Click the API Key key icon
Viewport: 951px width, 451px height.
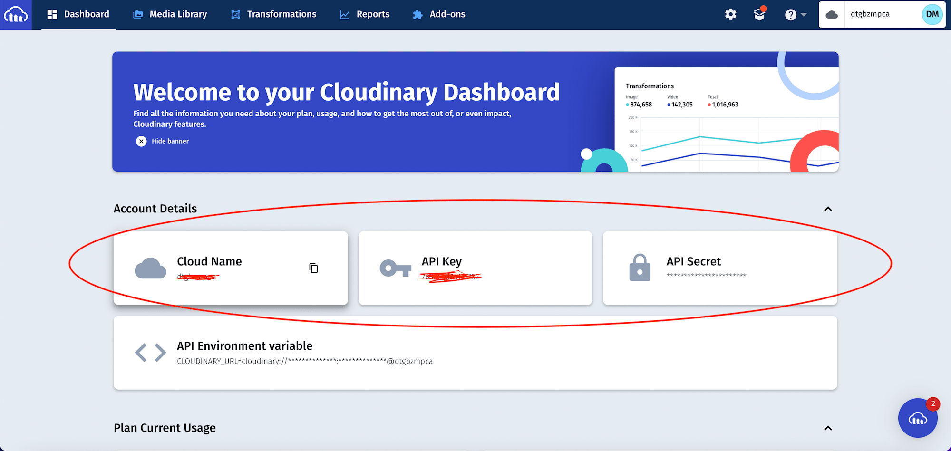point(396,269)
